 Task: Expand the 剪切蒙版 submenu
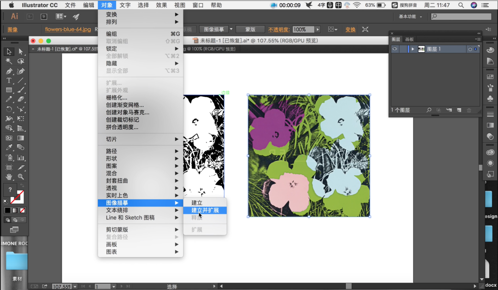point(140,230)
